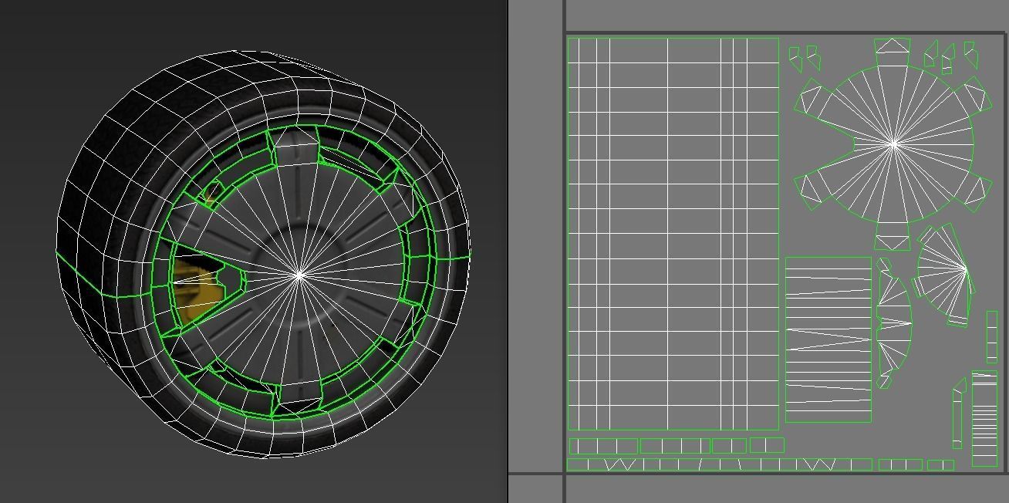Image resolution: width=1009 pixels, height=503 pixels.
Task: Select the crescent-shaped UV island
Action: (x=893, y=323)
